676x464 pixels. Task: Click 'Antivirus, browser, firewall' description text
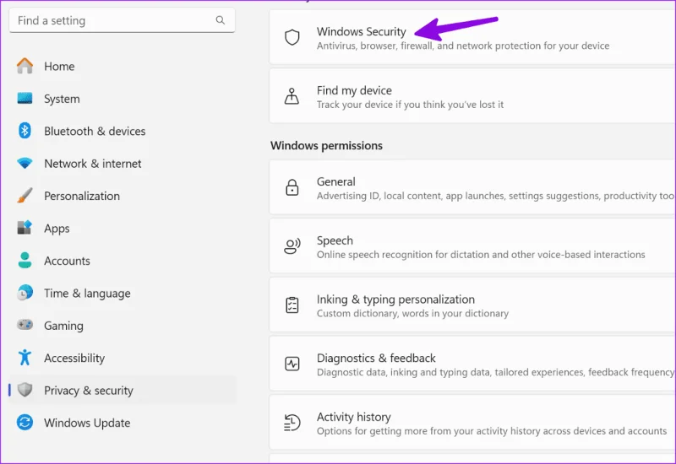coord(463,46)
